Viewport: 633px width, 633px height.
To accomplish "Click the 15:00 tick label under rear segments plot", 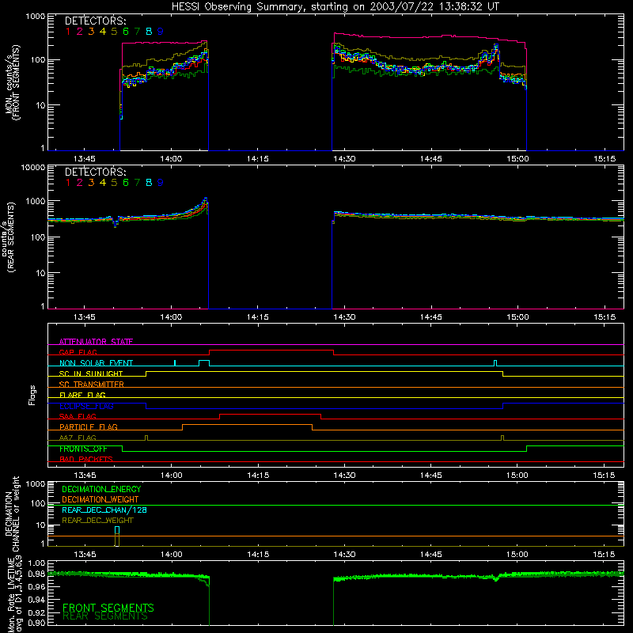I will click(517, 317).
